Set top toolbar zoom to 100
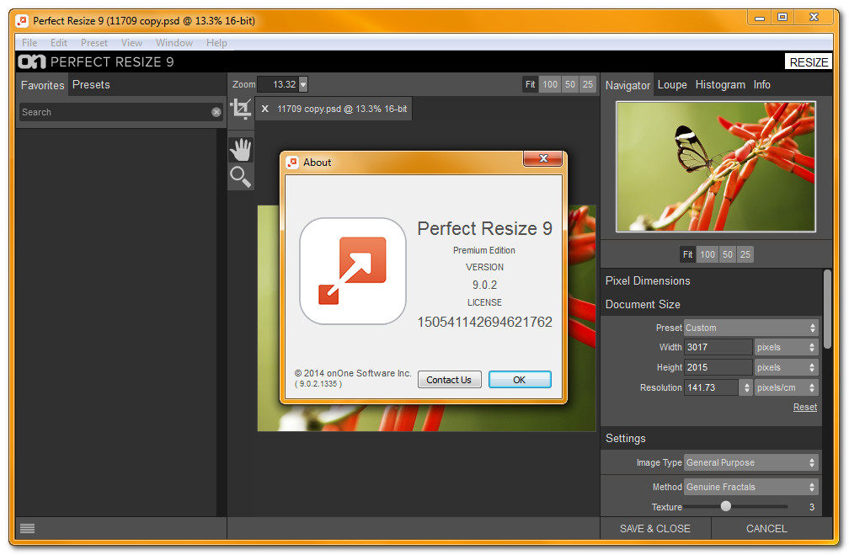The image size is (849, 555). [x=549, y=84]
